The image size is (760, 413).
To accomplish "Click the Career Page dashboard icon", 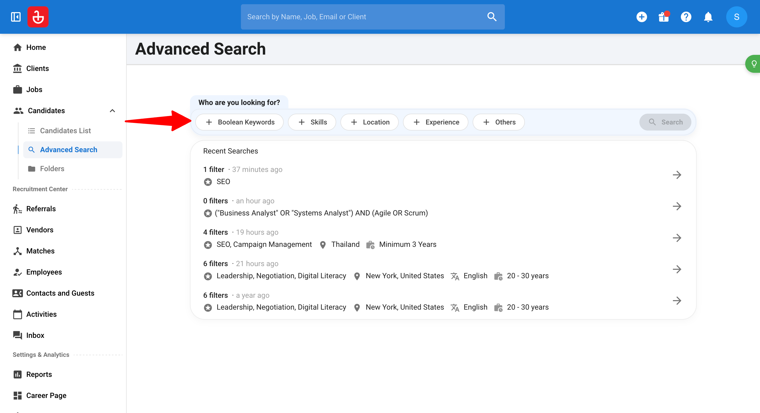I will [17, 395].
